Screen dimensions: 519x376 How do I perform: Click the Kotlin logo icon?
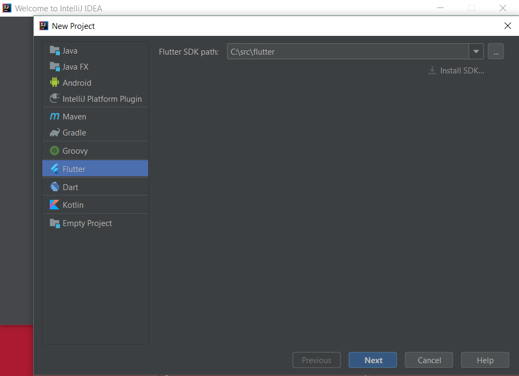point(55,205)
